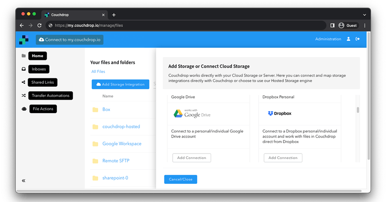The image size is (386, 202).
Task: Open the user profile icon
Action: click(x=349, y=39)
